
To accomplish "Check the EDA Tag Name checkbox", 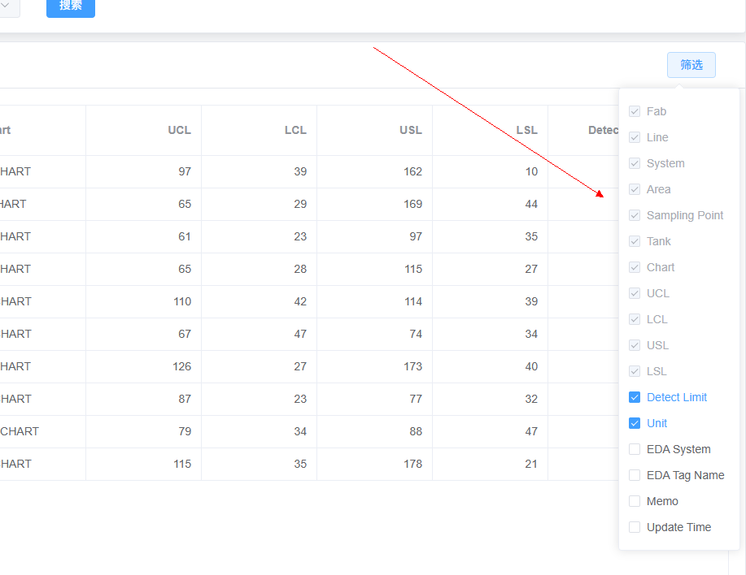I will (635, 475).
